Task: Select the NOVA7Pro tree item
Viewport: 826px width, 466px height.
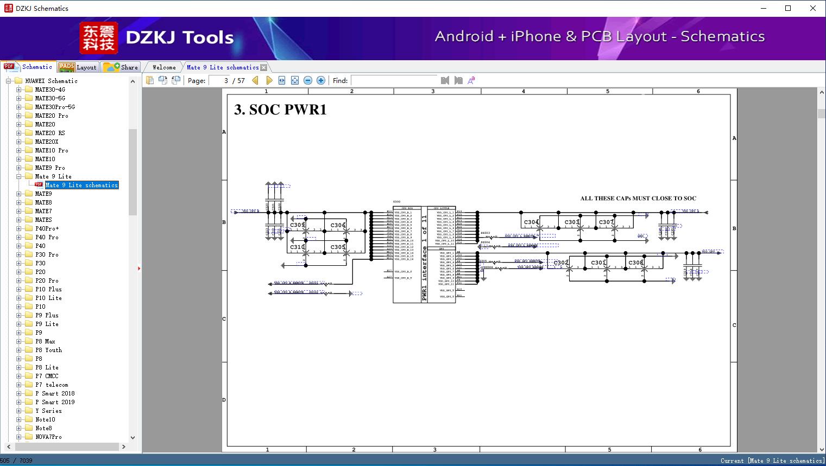Action: [x=48, y=437]
